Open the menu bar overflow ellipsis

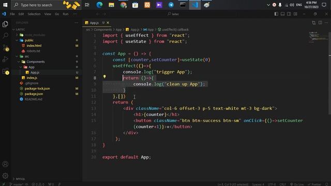tap(75, 14)
